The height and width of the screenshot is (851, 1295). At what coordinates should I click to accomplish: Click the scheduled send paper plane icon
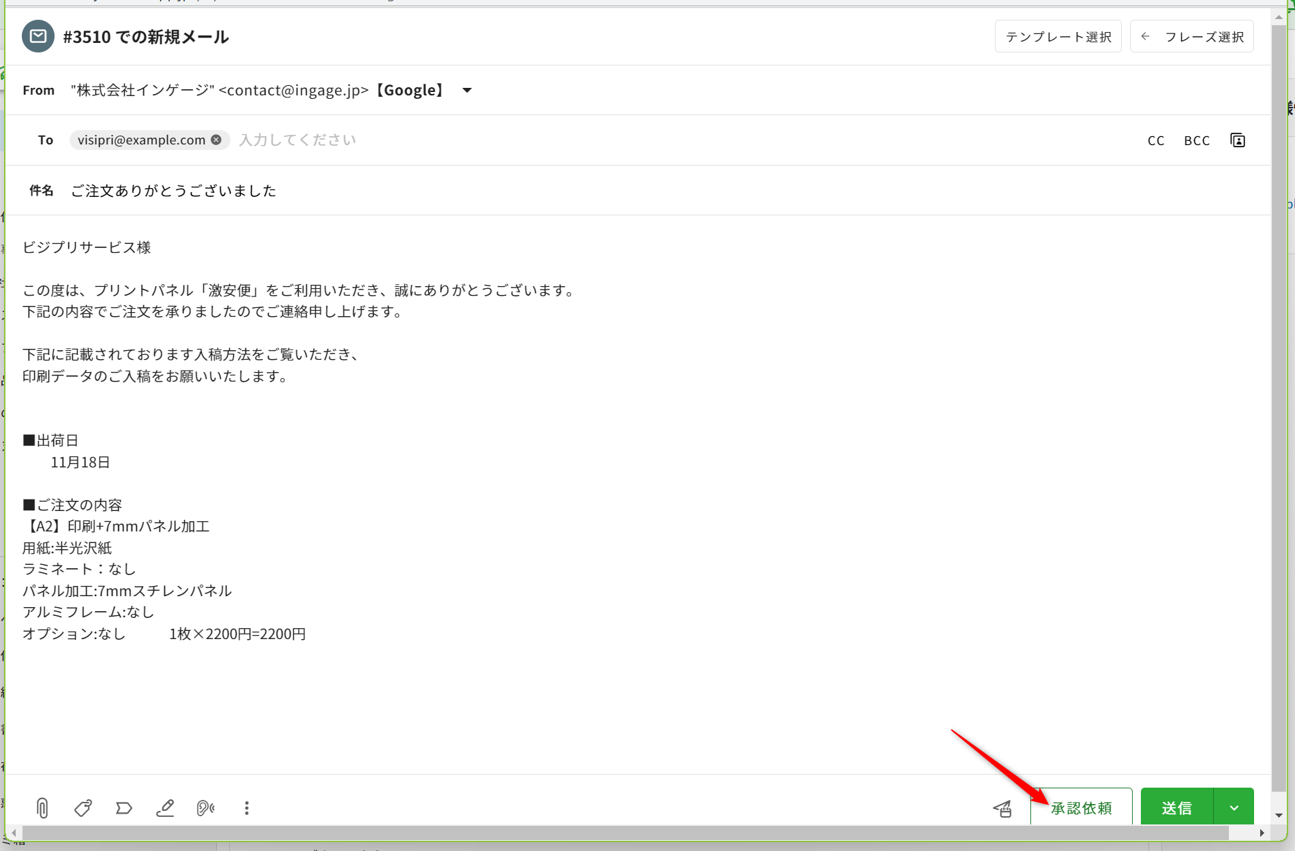1002,809
